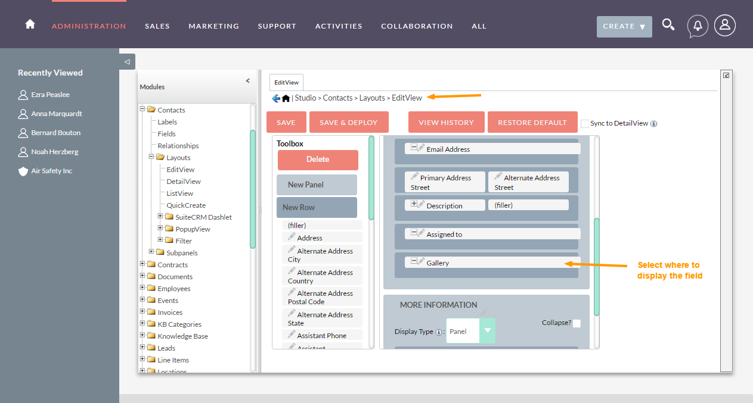This screenshot has width=753, height=403.
Task: Edit the Description field pencil icon
Action: [x=421, y=204]
